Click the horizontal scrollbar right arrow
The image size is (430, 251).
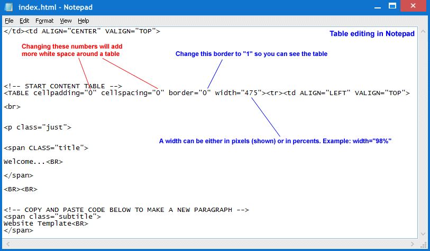[x=413, y=244]
